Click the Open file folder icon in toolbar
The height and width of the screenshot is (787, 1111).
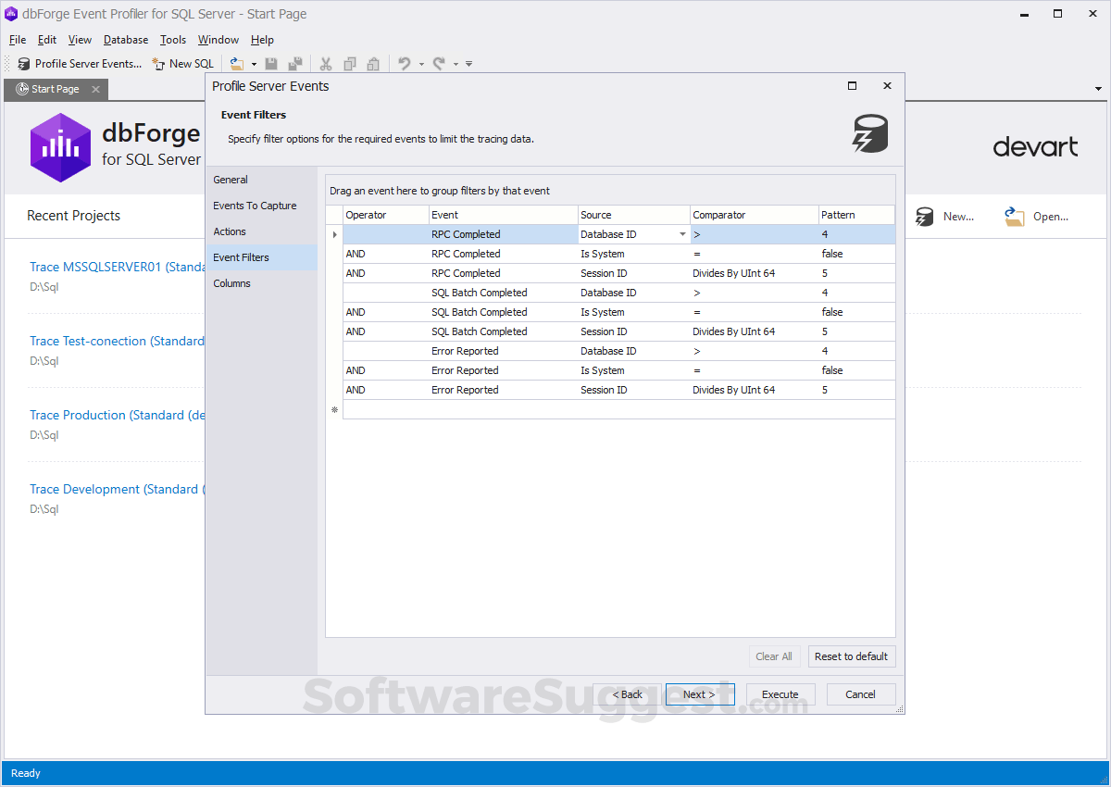(x=237, y=64)
